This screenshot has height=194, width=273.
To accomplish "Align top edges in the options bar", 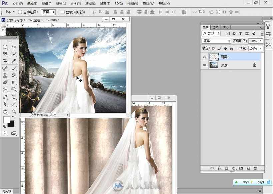I will click(x=94, y=12).
